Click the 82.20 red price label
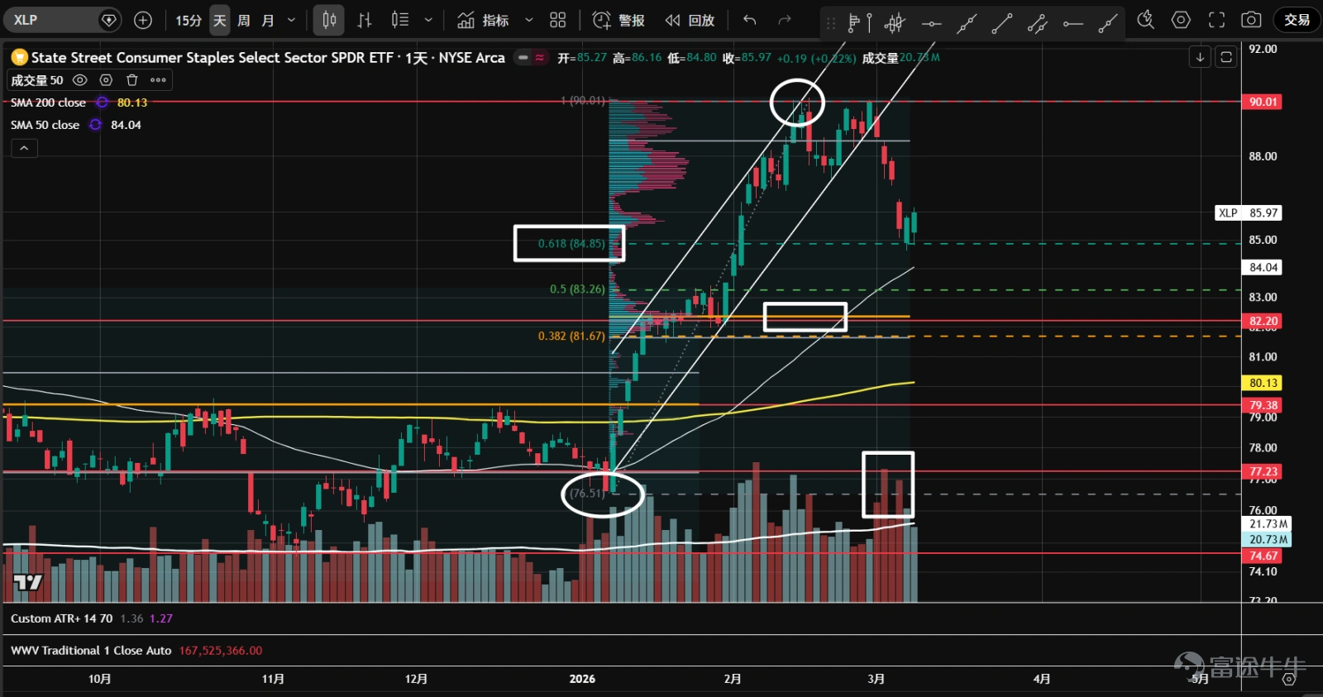Image resolution: width=1323 pixels, height=697 pixels. [1263, 321]
